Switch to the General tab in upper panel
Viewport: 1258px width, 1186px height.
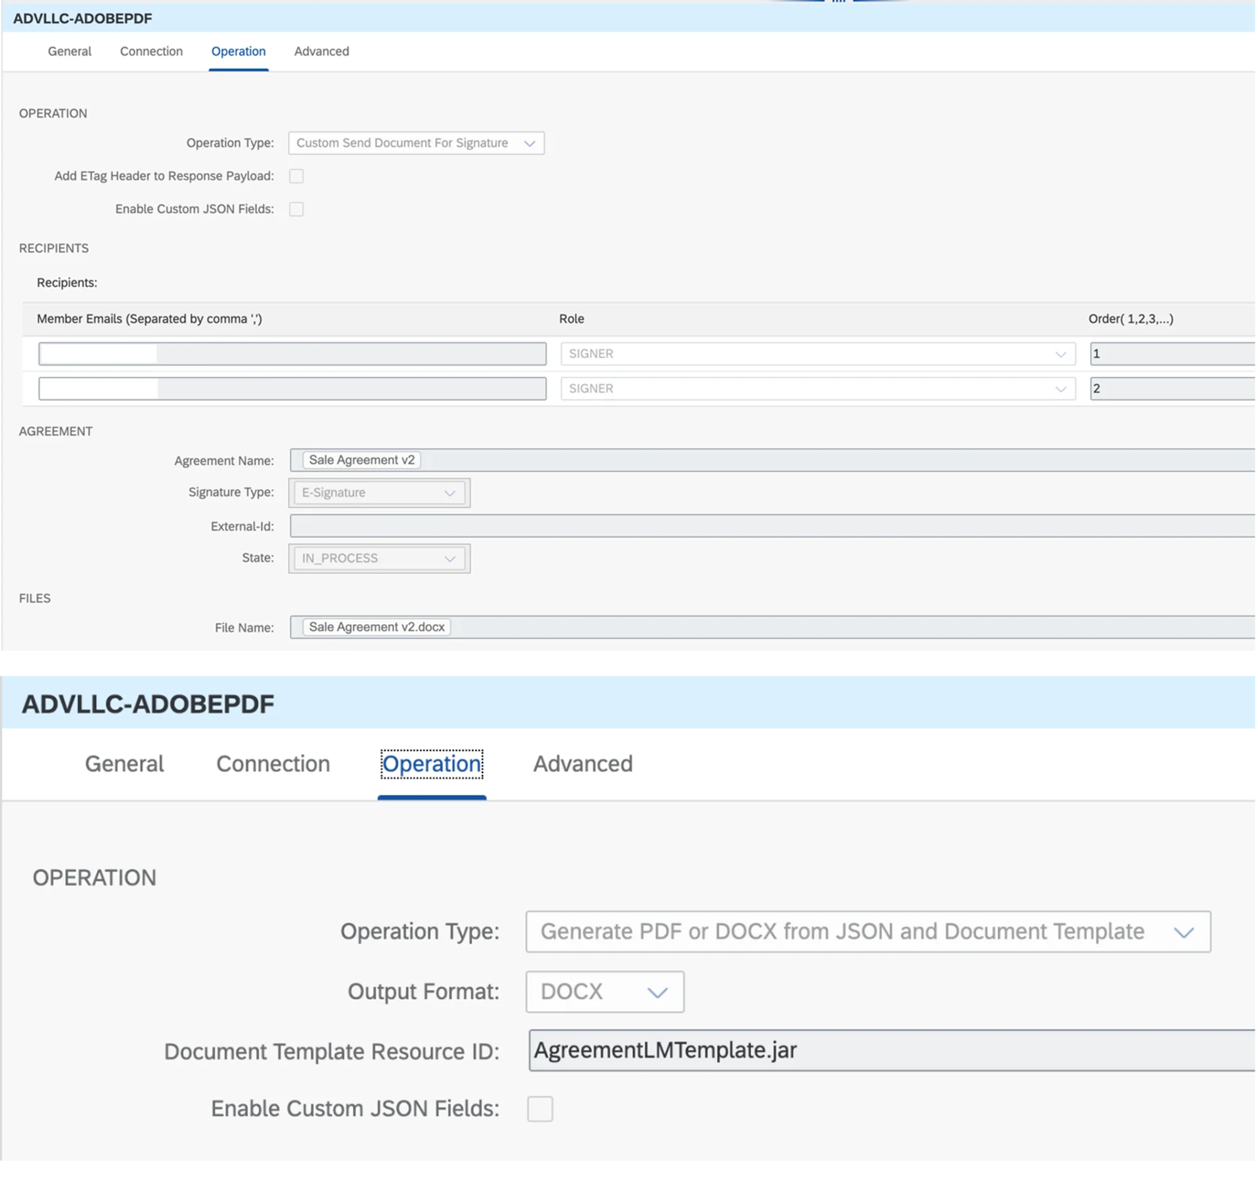click(x=70, y=51)
